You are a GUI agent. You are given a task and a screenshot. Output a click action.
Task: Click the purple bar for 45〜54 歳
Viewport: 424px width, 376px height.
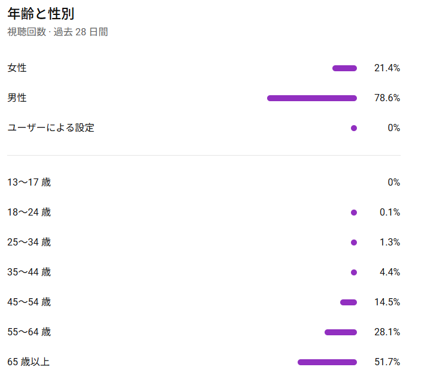[x=349, y=302]
